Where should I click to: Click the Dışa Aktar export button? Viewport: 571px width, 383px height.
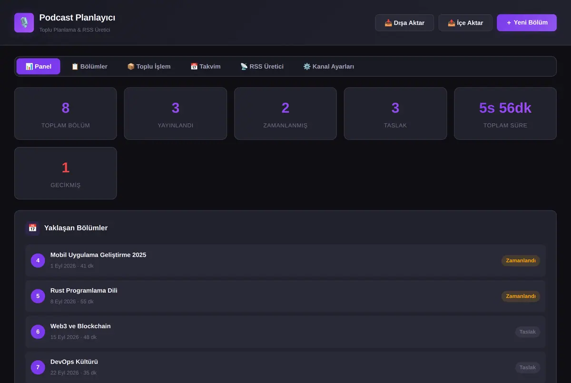404,23
